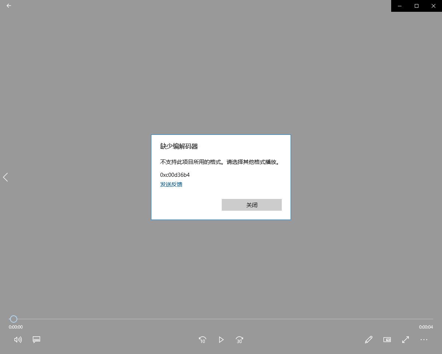Click the 关闭 button in the dialog
This screenshot has width=442, height=354.
[252, 205]
